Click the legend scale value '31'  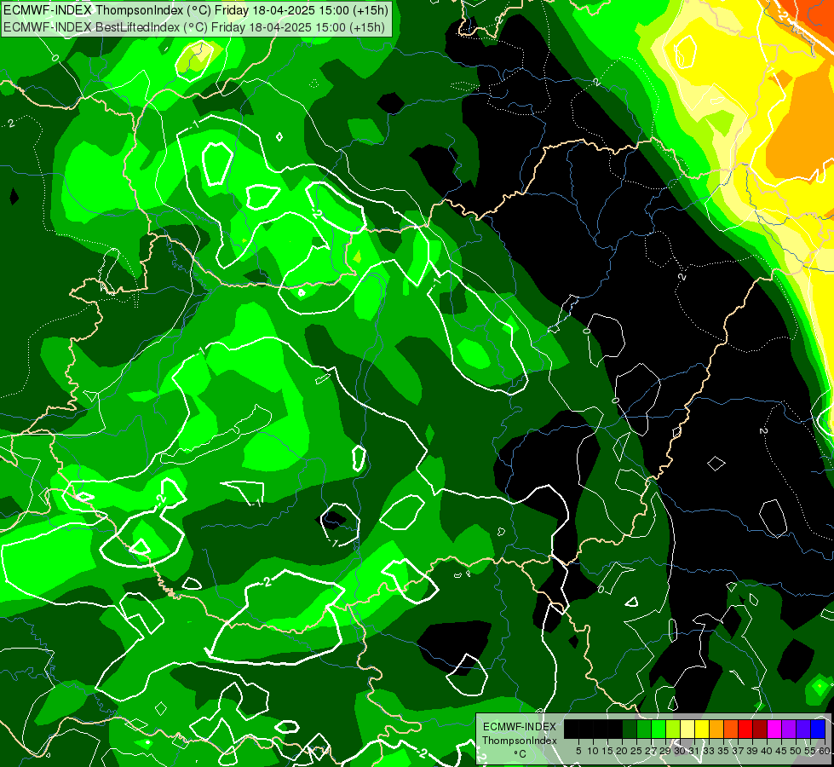pyautogui.click(x=694, y=751)
